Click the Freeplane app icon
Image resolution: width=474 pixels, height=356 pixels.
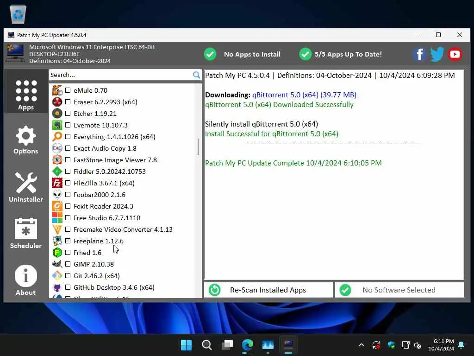[57, 241]
